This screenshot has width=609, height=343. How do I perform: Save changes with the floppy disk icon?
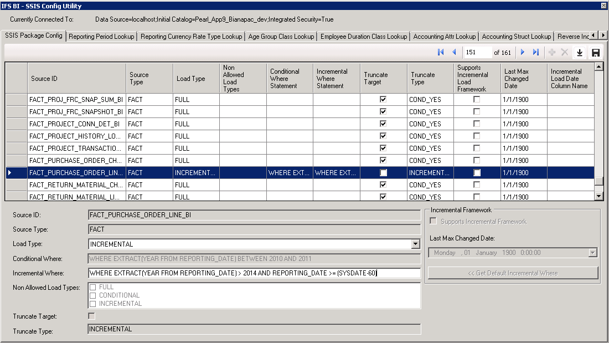pyautogui.click(x=596, y=53)
